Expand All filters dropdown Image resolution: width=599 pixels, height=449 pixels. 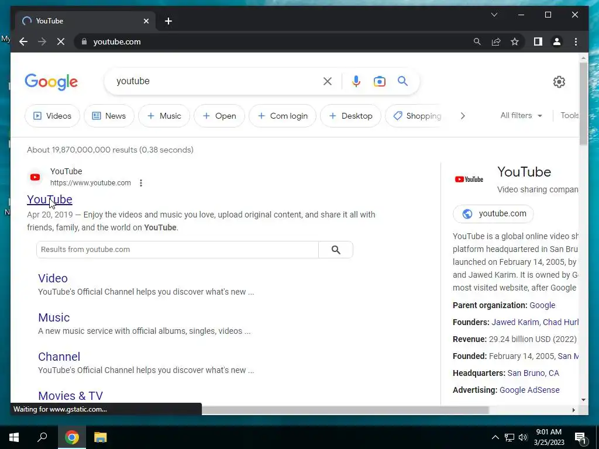coord(521,115)
